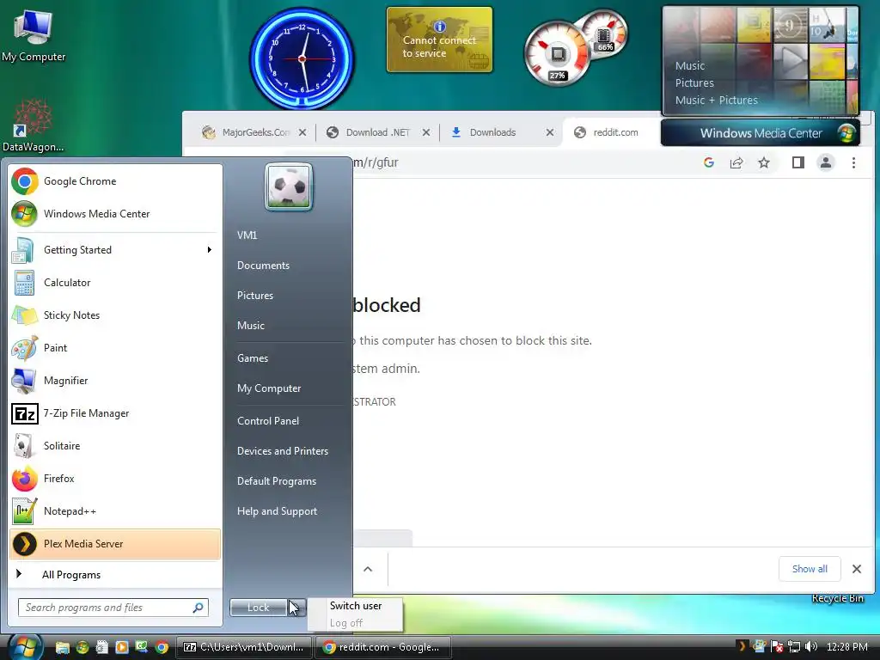Open the Chrome profile avatar icon
880x660 pixels.
[826, 162]
